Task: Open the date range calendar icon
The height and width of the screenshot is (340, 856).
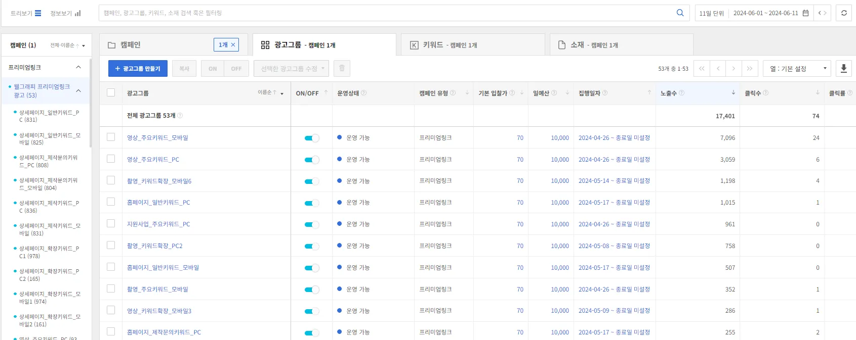Action: point(805,13)
